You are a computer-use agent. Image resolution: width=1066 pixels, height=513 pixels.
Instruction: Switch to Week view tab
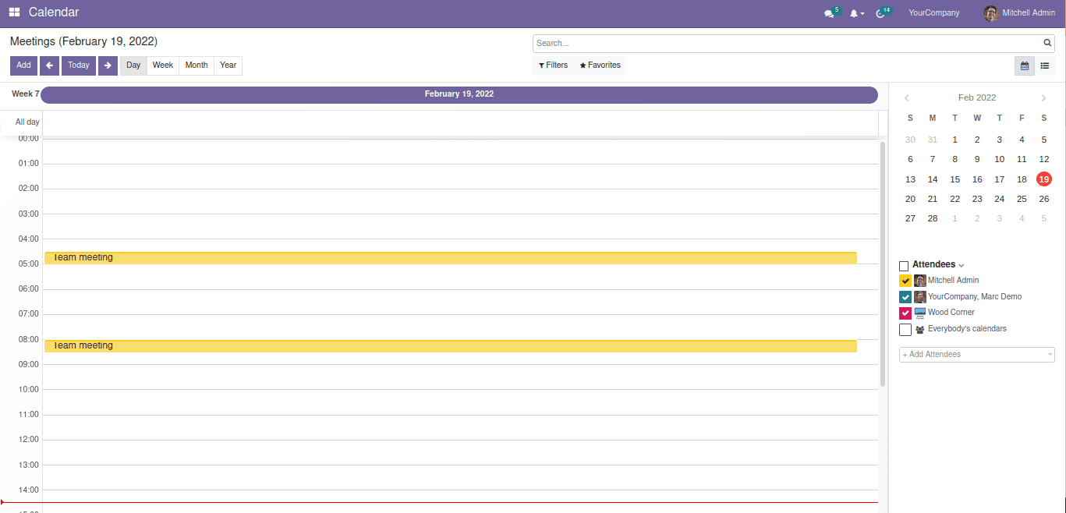point(163,65)
